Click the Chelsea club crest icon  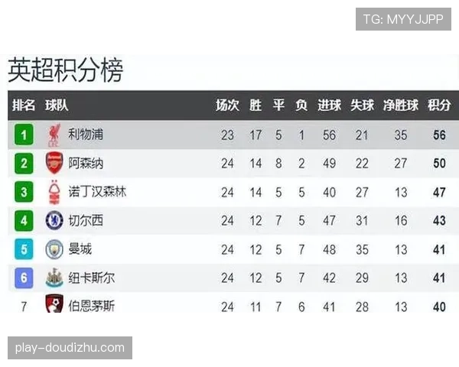coord(54,221)
